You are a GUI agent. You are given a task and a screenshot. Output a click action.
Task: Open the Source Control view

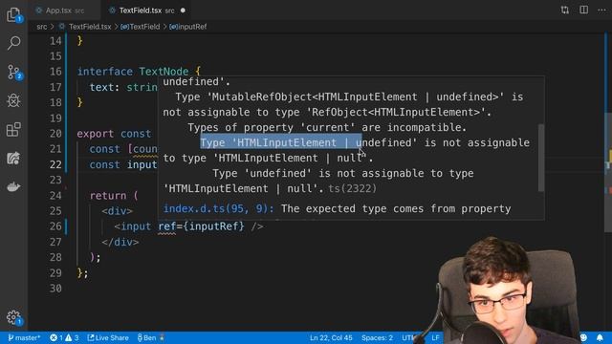(x=13, y=73)
